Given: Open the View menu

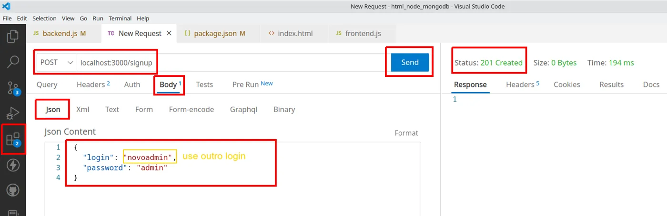Looking at the screenshot, I should 68,19.
